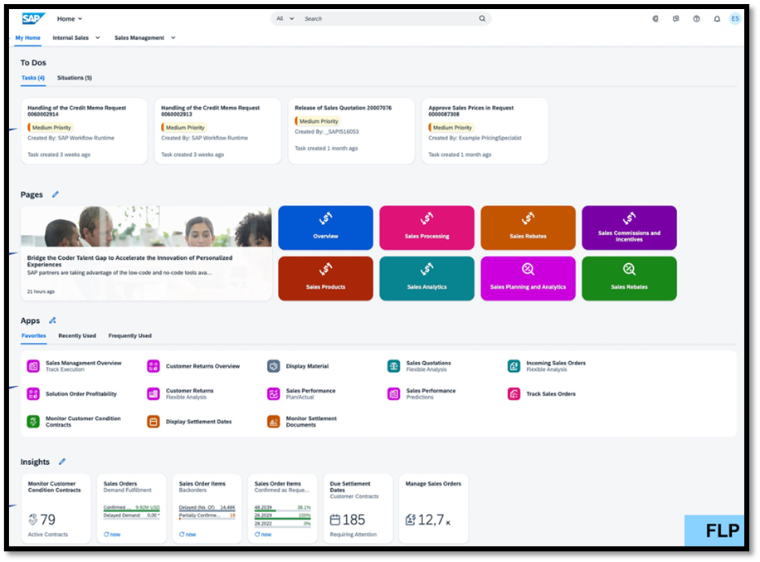760x562 pixels.
Task: Open the Internal Sales dropdown
Action: click(97, 37)
